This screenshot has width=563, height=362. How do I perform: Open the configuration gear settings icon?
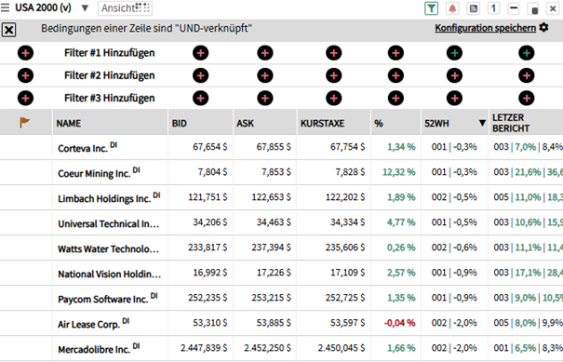544,28
